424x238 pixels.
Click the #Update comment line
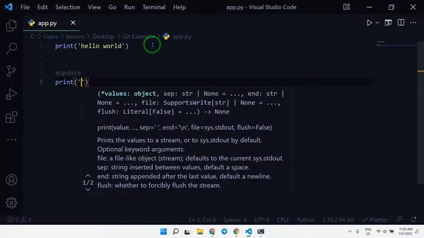point(68,73)
